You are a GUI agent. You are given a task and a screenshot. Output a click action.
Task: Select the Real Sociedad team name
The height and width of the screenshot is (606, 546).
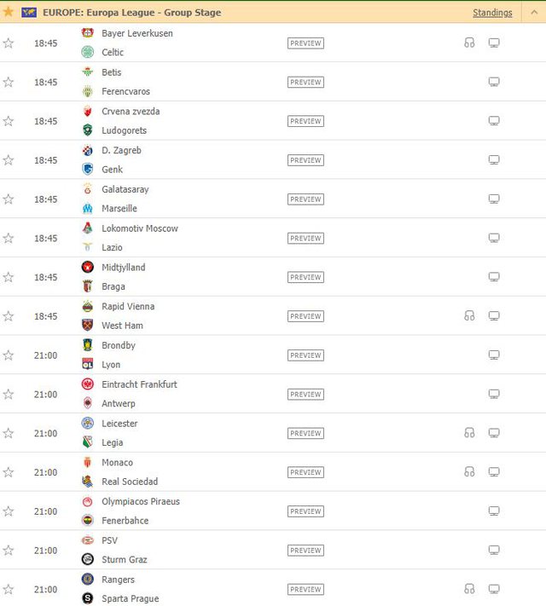[x=130, y=482]
